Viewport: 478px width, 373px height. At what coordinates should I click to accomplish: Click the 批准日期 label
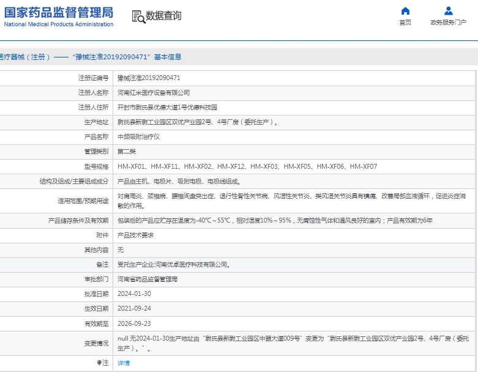(96, 294)
